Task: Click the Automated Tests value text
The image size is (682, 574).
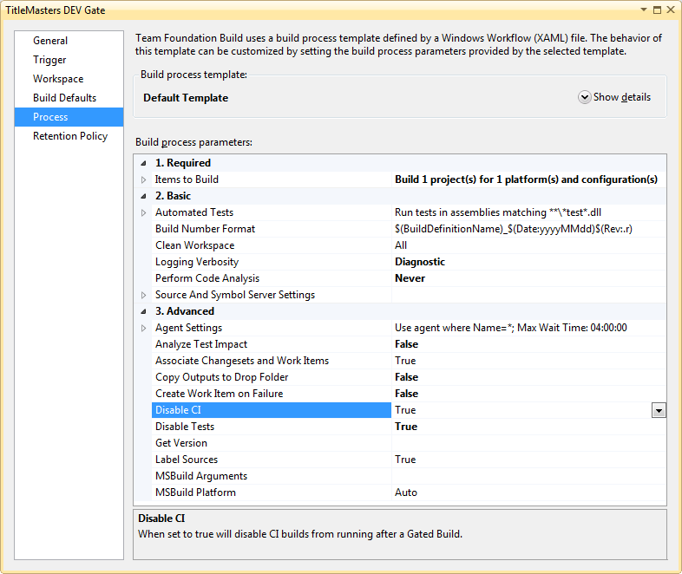Action: point(498,212)
